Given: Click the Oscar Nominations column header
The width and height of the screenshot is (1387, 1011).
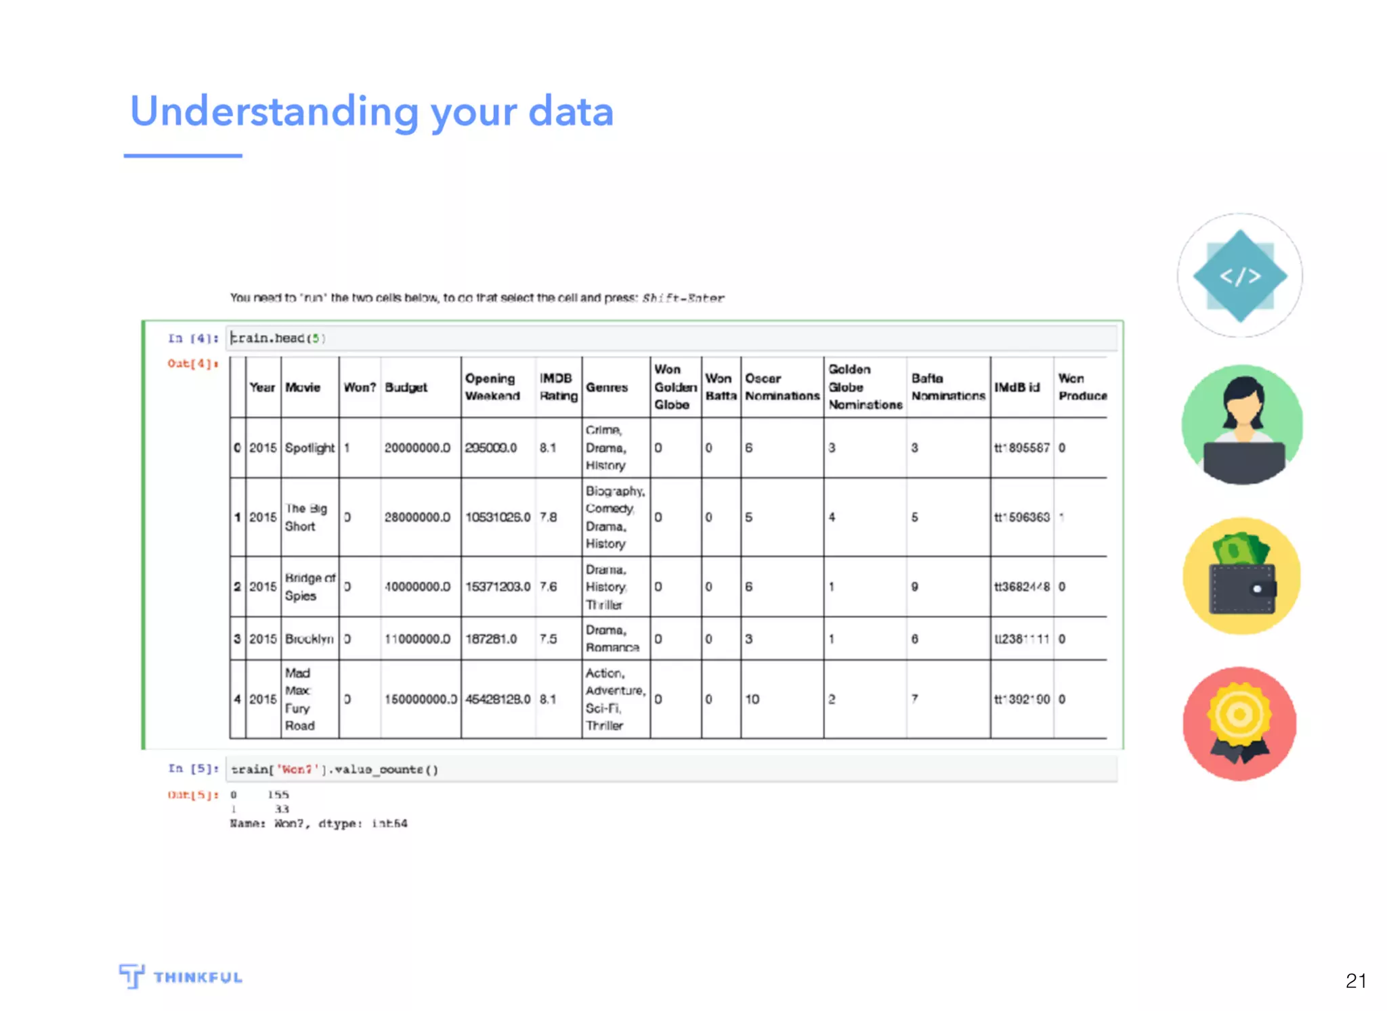Looking at the screenshot, I should 782,387.
